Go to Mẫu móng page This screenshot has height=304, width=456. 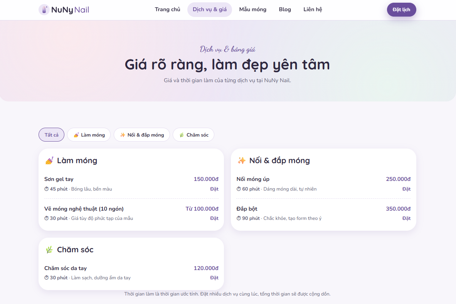click(x=253, y=10)
